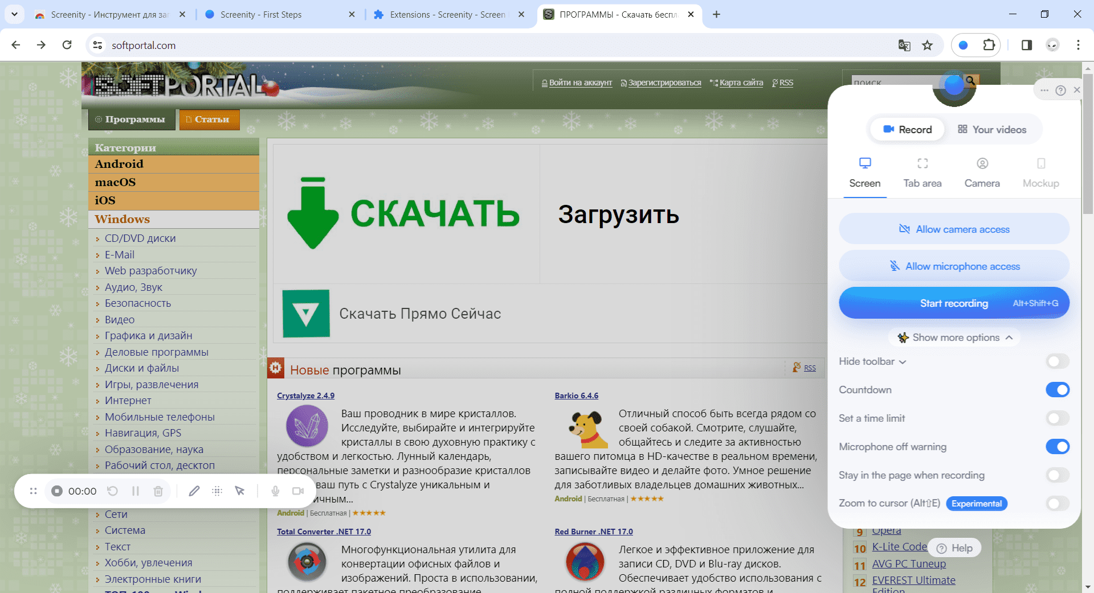This screenshot has width=1094, height=593.
Task: Expand the Hide toolbar dropdown arrow
Action: pyautogui.click(x=903, y=362)
